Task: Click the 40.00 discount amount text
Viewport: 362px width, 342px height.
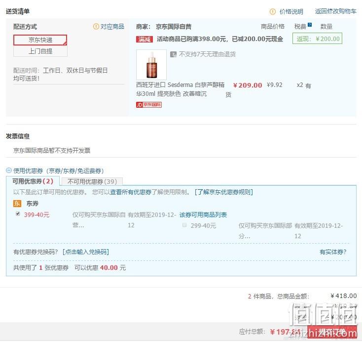Action: click(x=109, y=268)
